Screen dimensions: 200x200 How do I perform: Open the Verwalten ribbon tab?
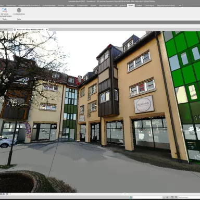[70, 5]
